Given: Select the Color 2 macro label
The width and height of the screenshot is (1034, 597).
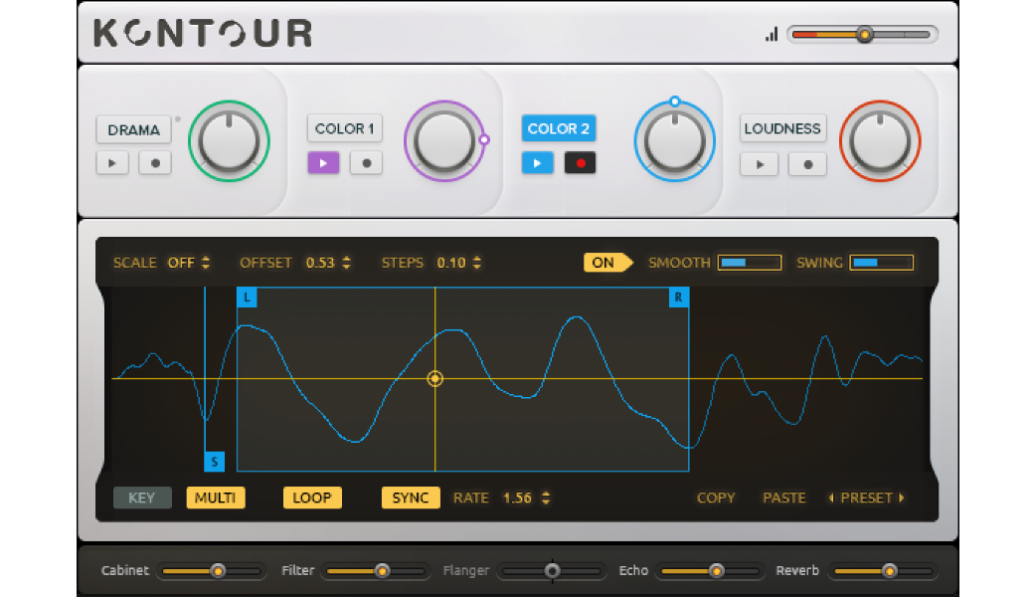Looking at the screenshot, I should 559,128.
